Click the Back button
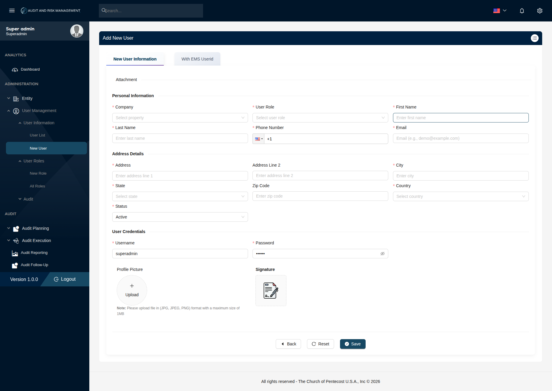This screenshot has width=552, height=391. click(288, 344)
